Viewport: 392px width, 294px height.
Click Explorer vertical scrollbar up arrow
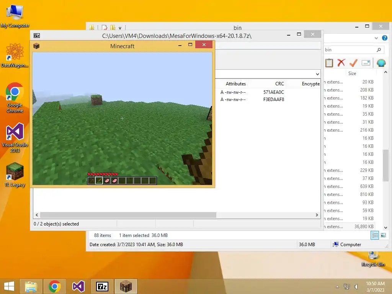pyautogui.click(x=385, y=72)
